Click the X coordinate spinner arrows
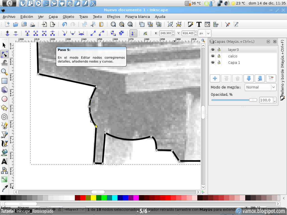 tap(173, 33)
